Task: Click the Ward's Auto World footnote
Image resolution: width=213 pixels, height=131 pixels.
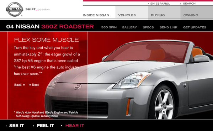Action: pos(46,114)
